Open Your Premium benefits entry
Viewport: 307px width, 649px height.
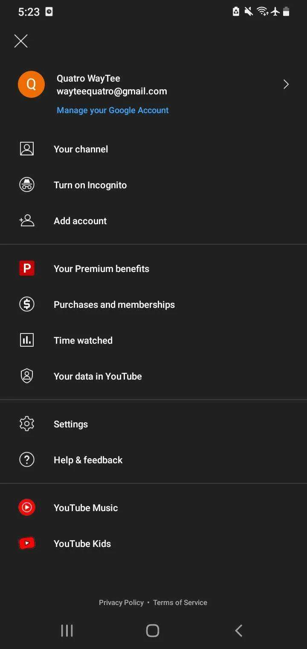(153, 269)
